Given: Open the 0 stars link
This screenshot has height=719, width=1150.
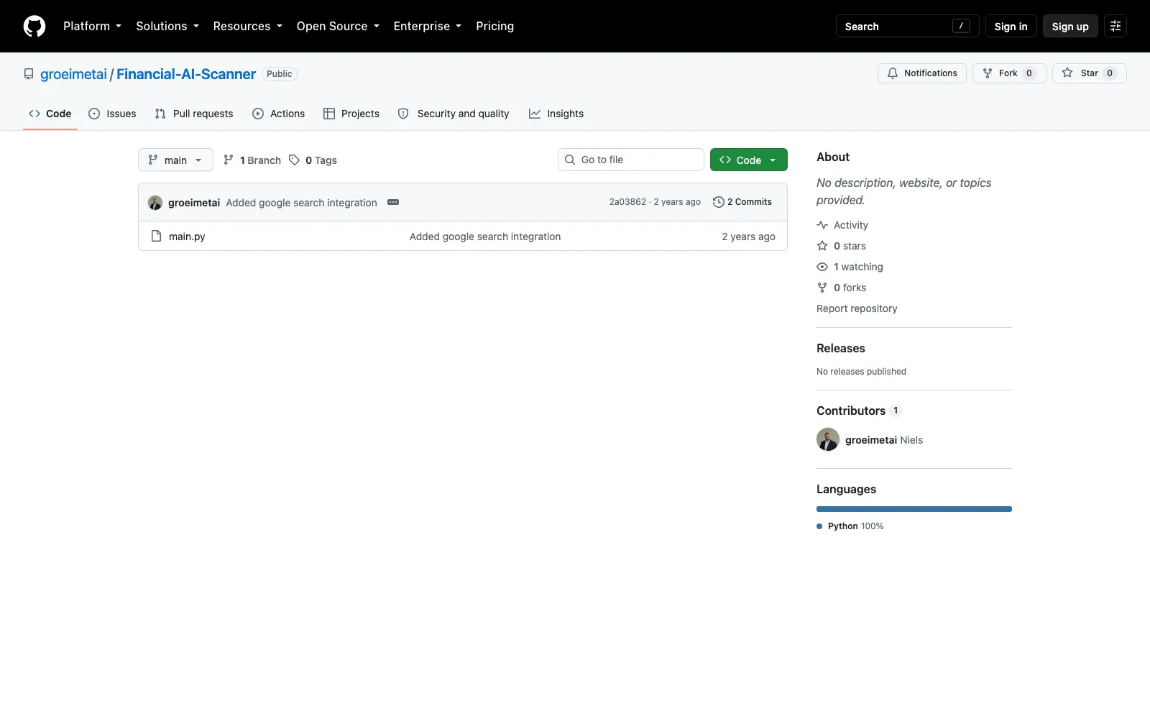Looking at the screenshot, I should pyautogui.click(x=842, y=246).
